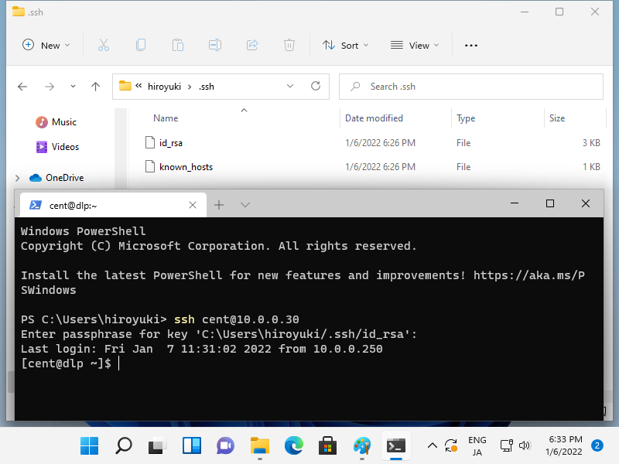Go up one folder level
This screenshot has height=464, width=619.
[x=95, y=87]
